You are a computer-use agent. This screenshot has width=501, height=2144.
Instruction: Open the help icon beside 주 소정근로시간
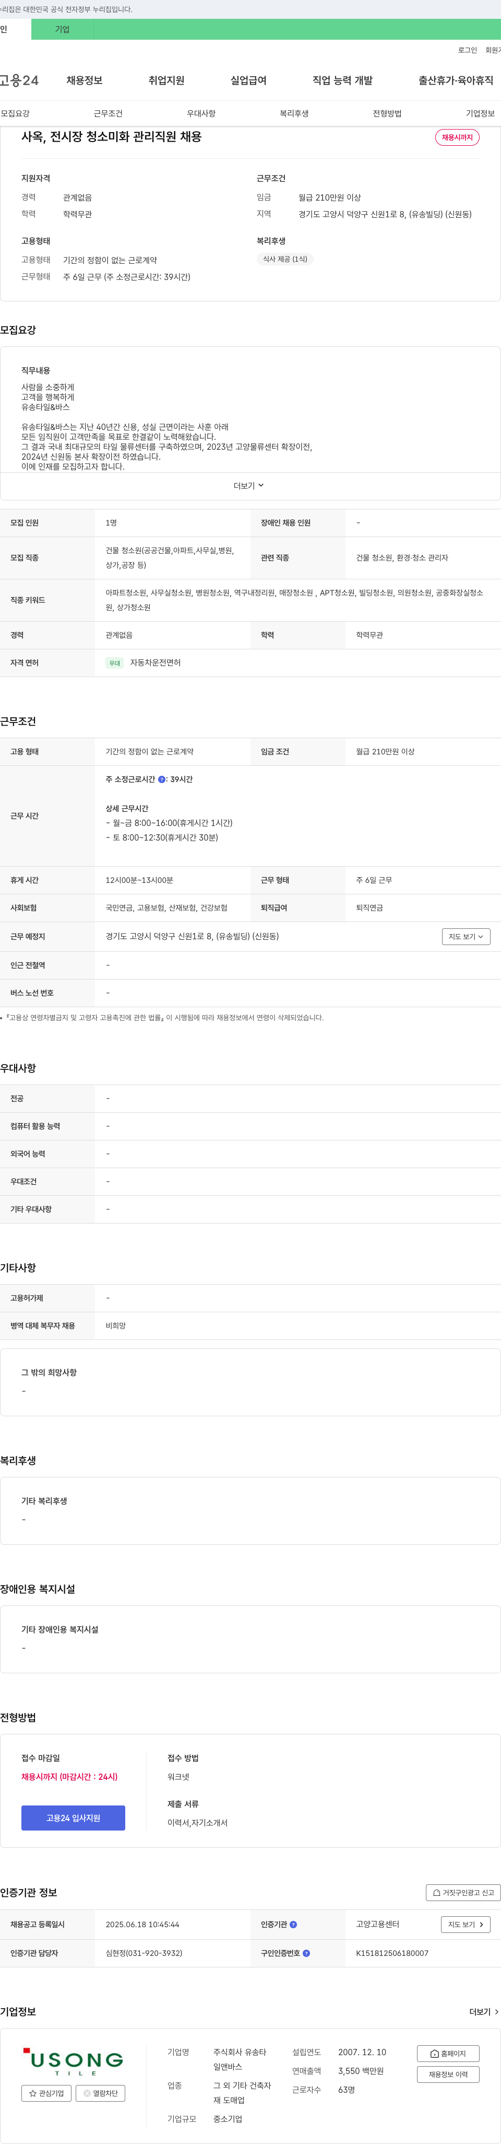161,780
